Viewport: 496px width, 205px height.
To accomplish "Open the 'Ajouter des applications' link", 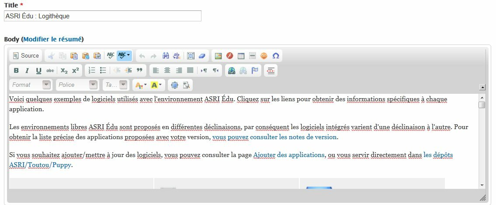I will [x=289, y=155].
